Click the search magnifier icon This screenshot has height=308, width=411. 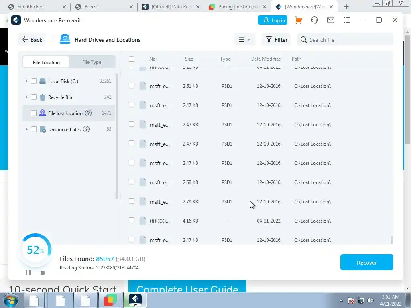point(303,40)
